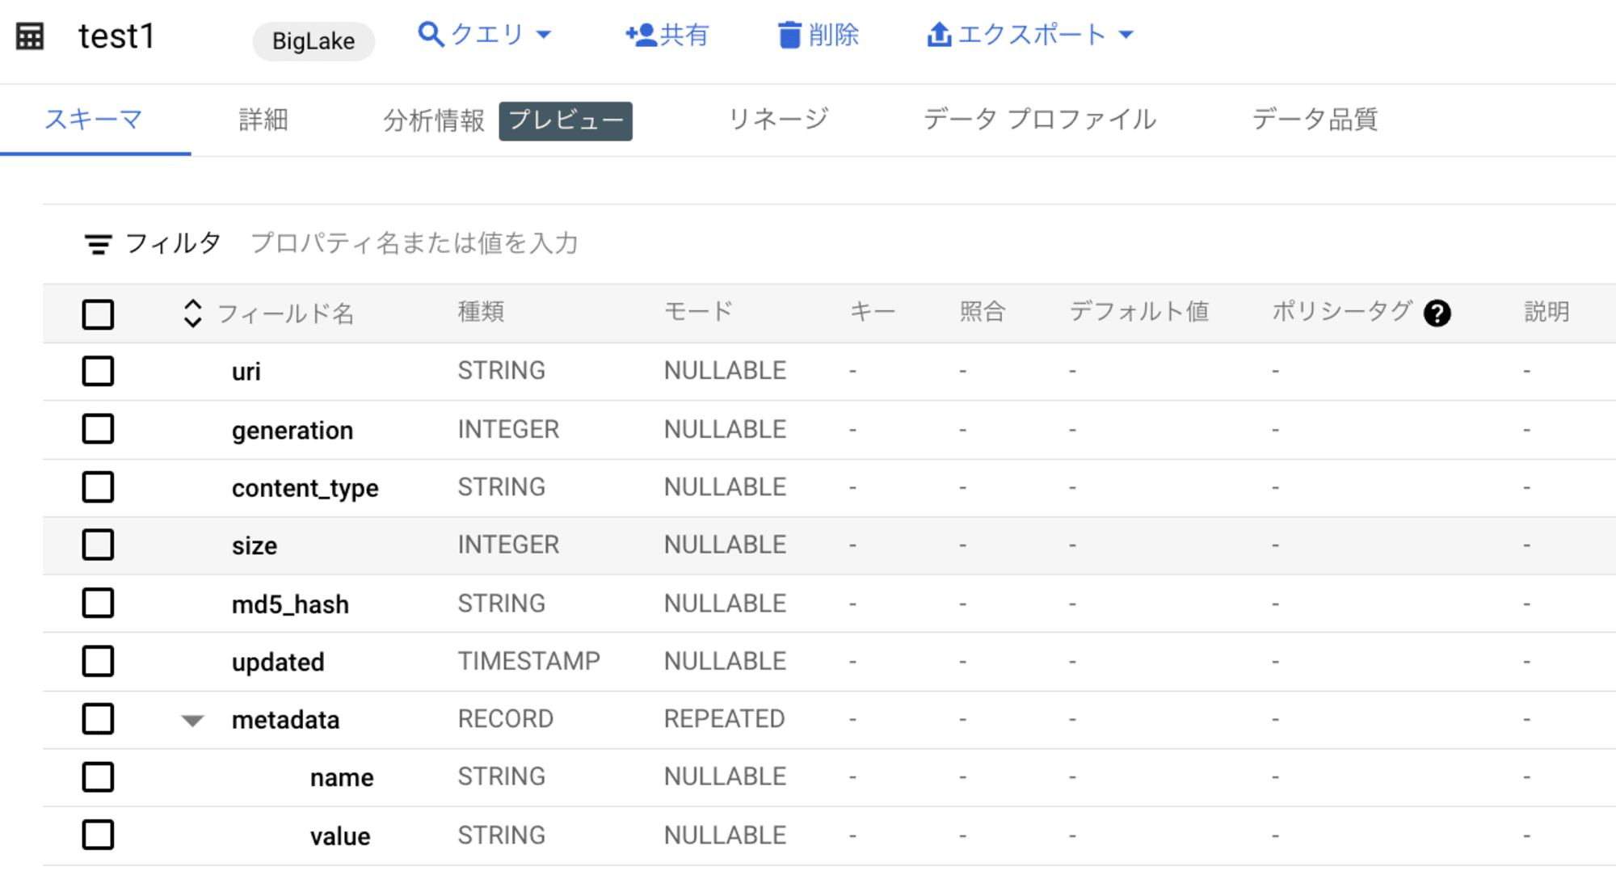Click the metadata field name

285,720
